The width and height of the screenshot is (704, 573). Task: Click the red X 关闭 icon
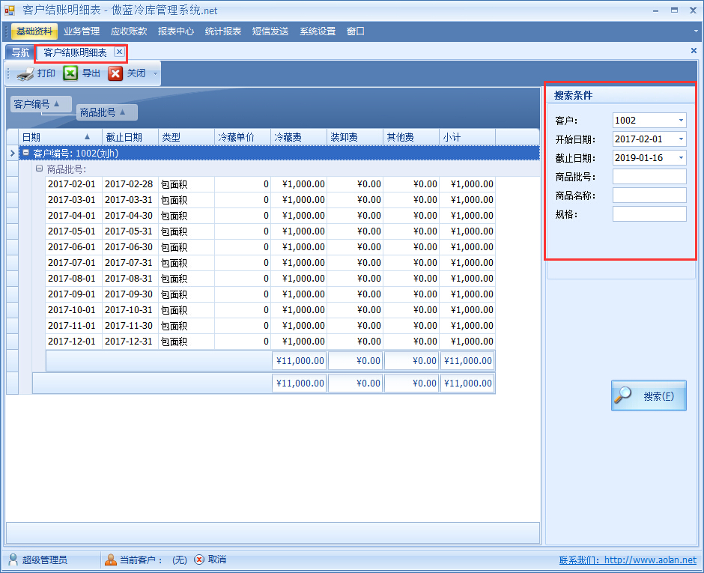pos(115,73)
